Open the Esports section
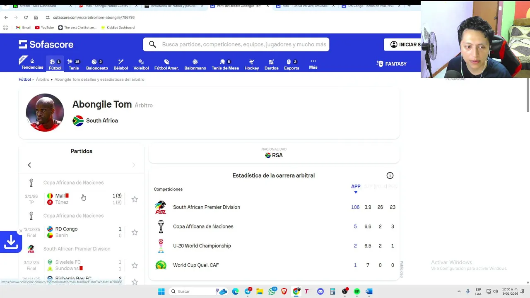The image size is (530, 298). click(x=291, y=64)
